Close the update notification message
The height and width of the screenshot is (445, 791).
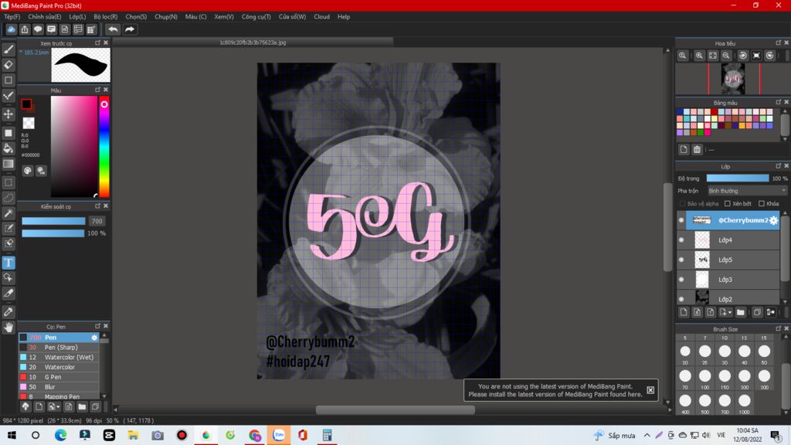650,390
